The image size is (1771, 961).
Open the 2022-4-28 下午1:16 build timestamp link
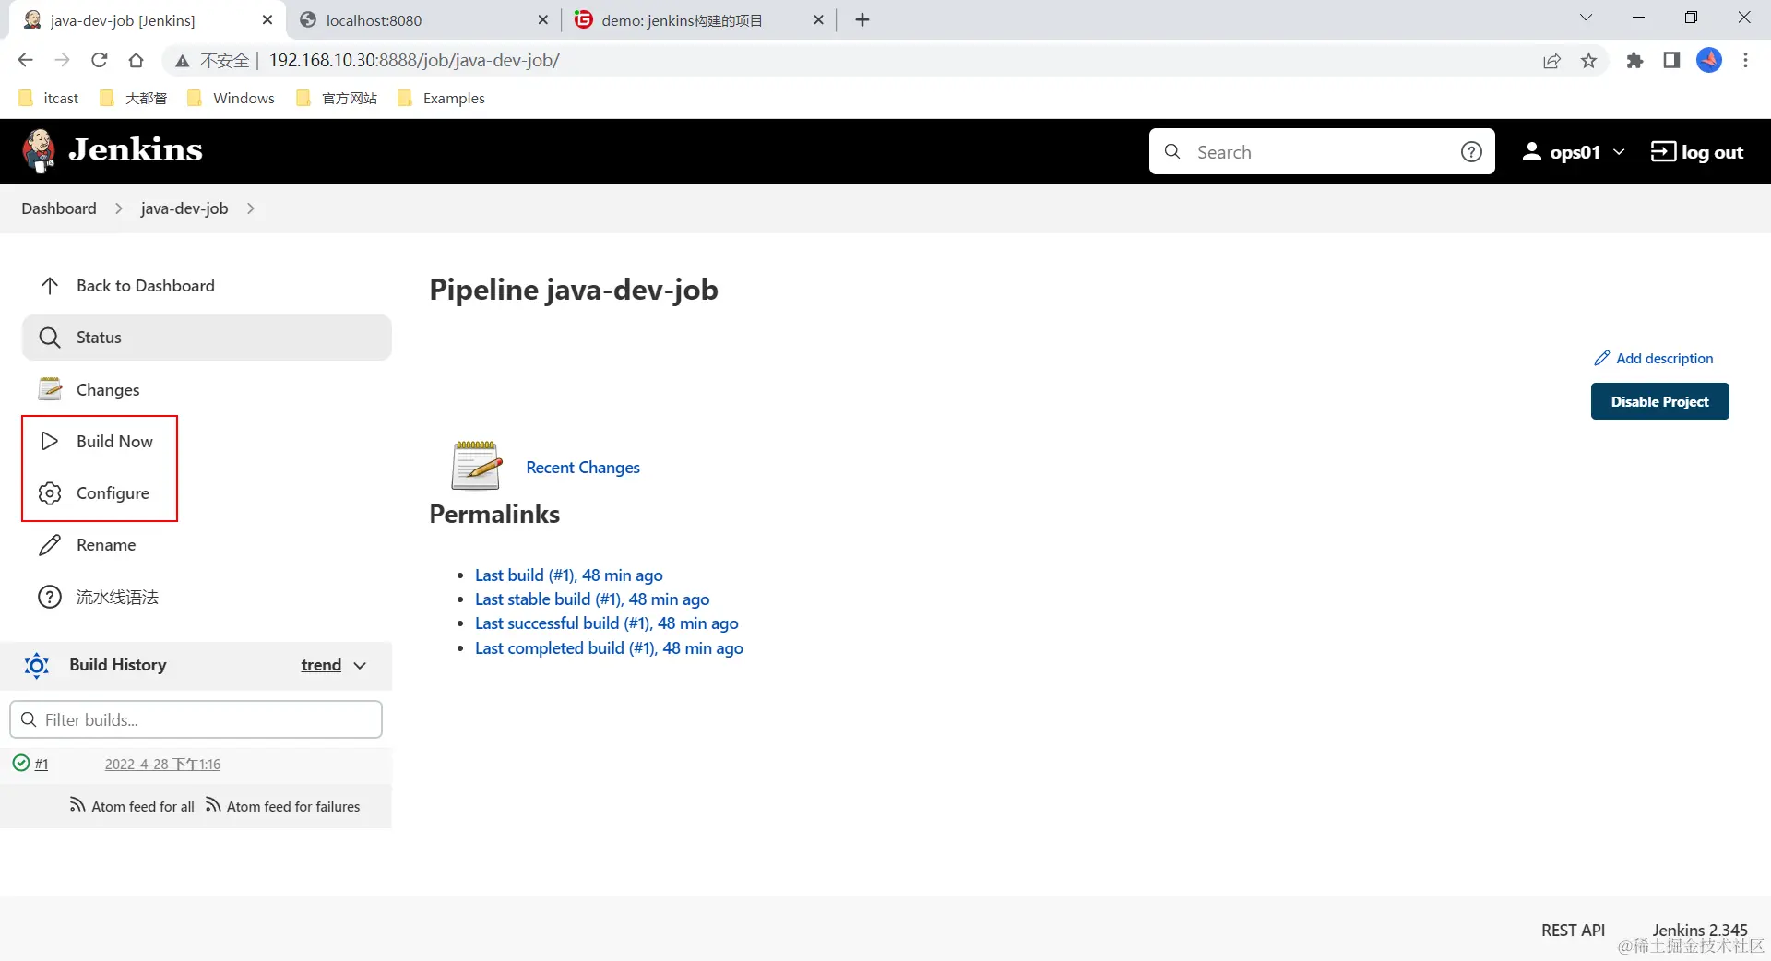coord(162,764)
